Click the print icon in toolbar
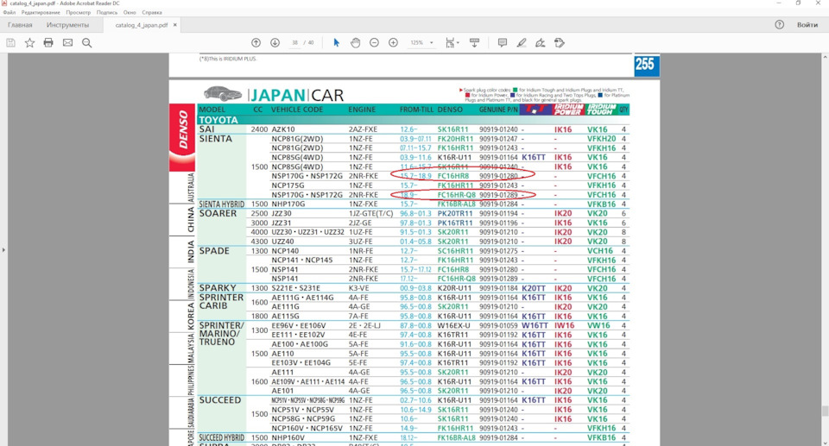 [48, 42]
